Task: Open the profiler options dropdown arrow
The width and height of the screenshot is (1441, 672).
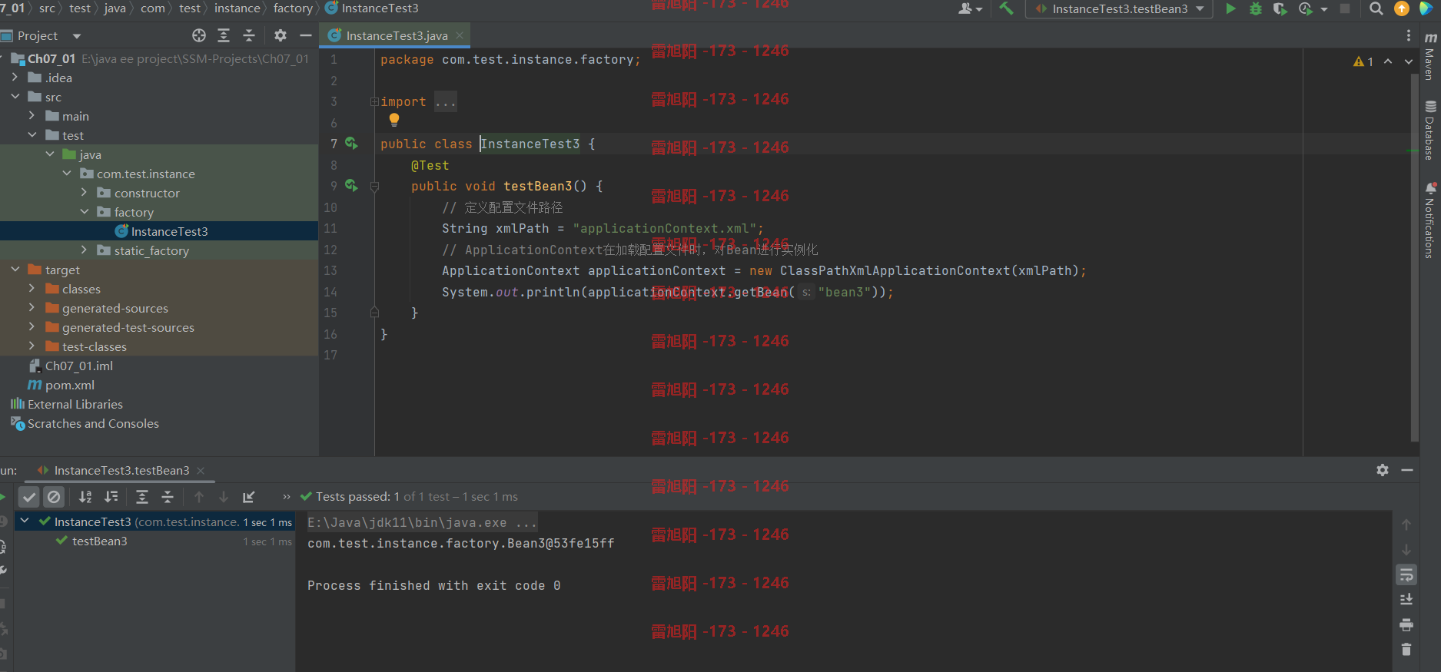Action: 1324,9
